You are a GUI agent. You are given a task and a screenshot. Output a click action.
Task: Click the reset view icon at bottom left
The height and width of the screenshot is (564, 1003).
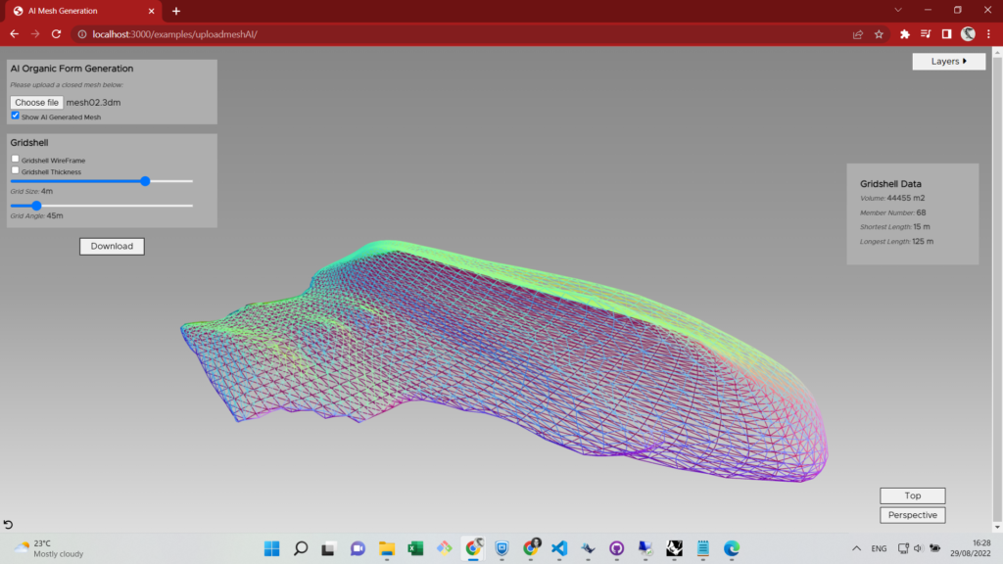pos(9,526)
